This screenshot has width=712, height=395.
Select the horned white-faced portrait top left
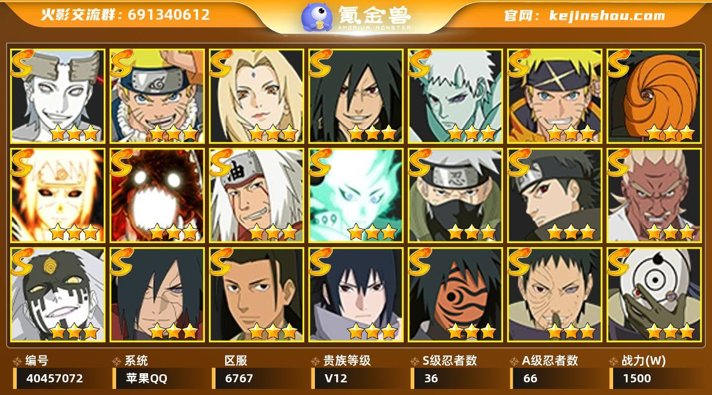pos(58,96)
